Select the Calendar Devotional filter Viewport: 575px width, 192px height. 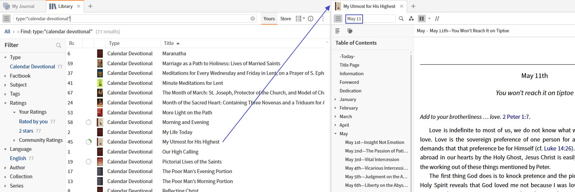pyautogui.click(x=32, y=67)
